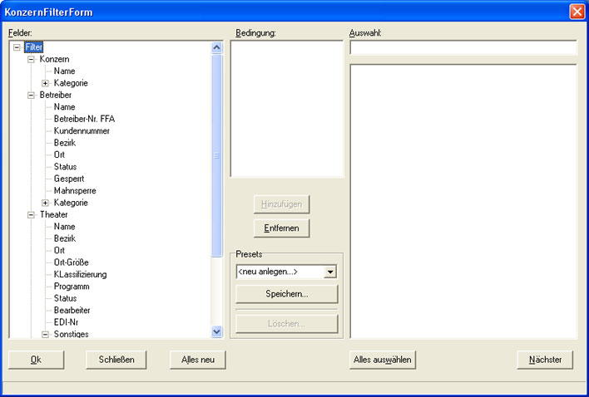
Task: Collapse the Theater tree node
Action: pyautogui.click(x=32, y=215)
